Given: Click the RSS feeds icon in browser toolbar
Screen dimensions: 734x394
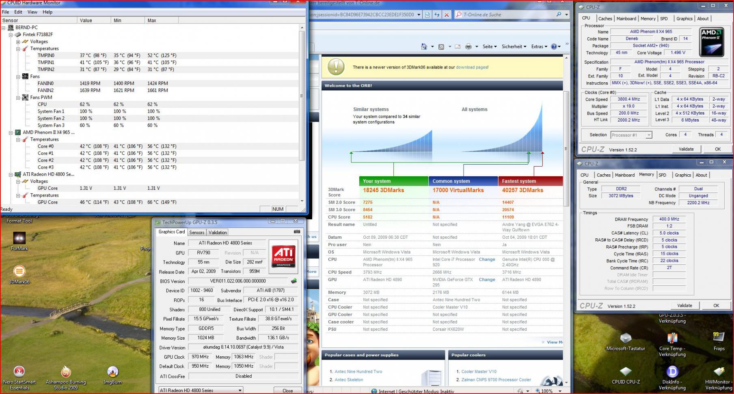Looking at the screenshot, I should (441, 47).
